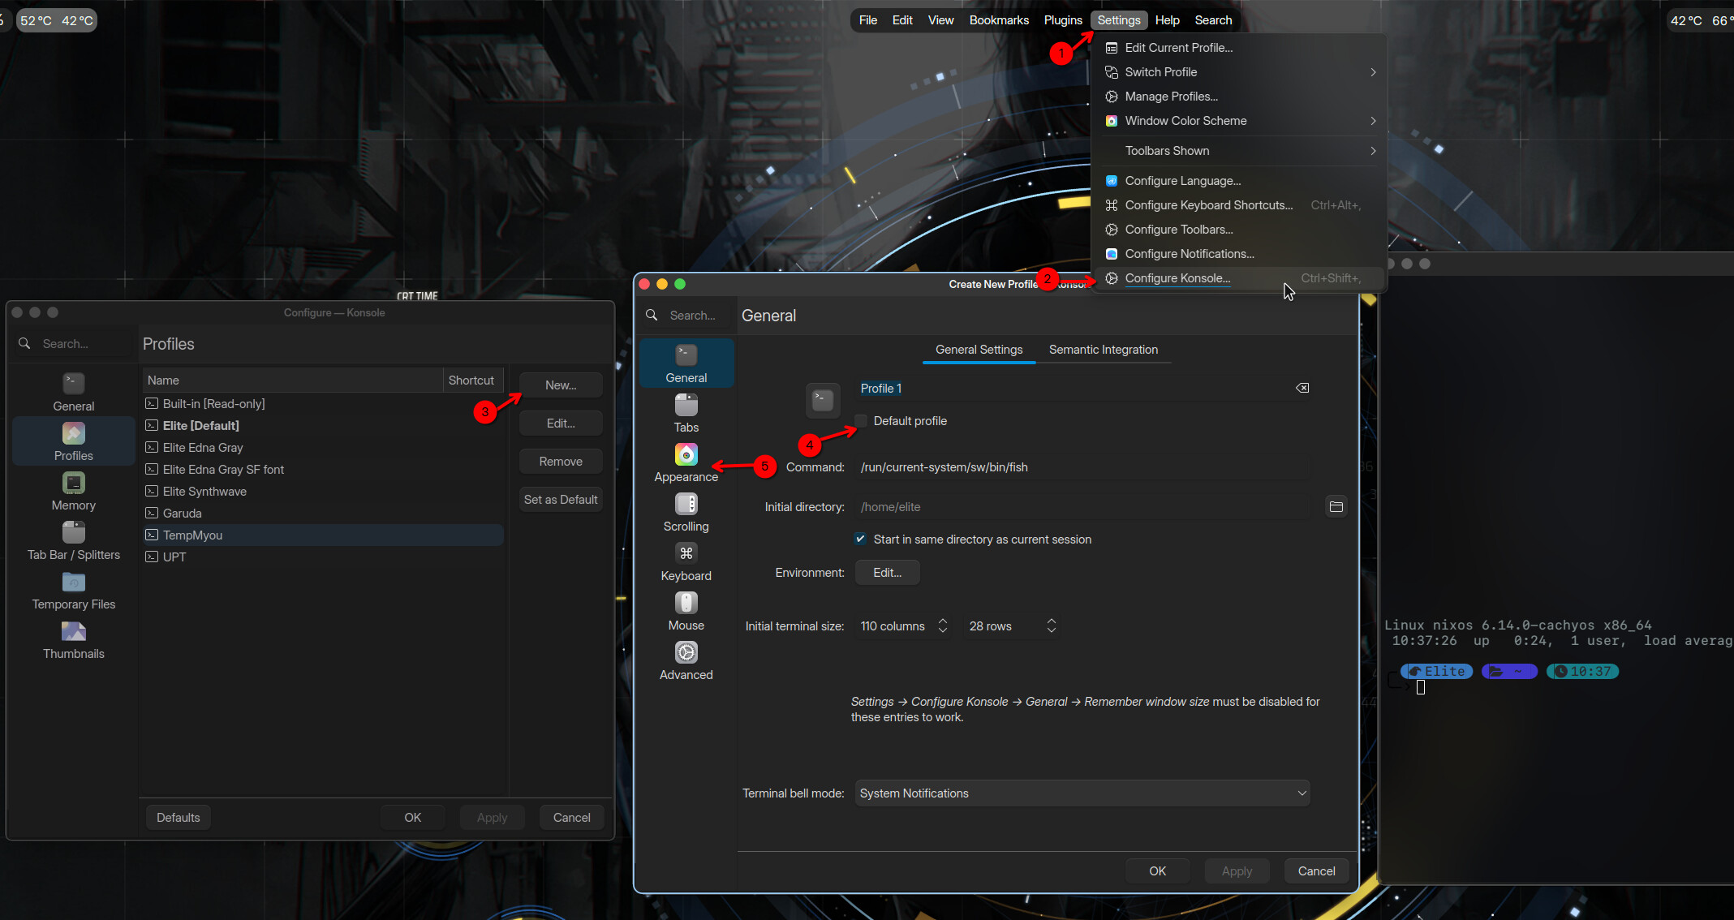Click Manage Profiles menu icon
The height and width of the screenshot is (920, 1734).
pyautogui.click(x=1112, y=97)
